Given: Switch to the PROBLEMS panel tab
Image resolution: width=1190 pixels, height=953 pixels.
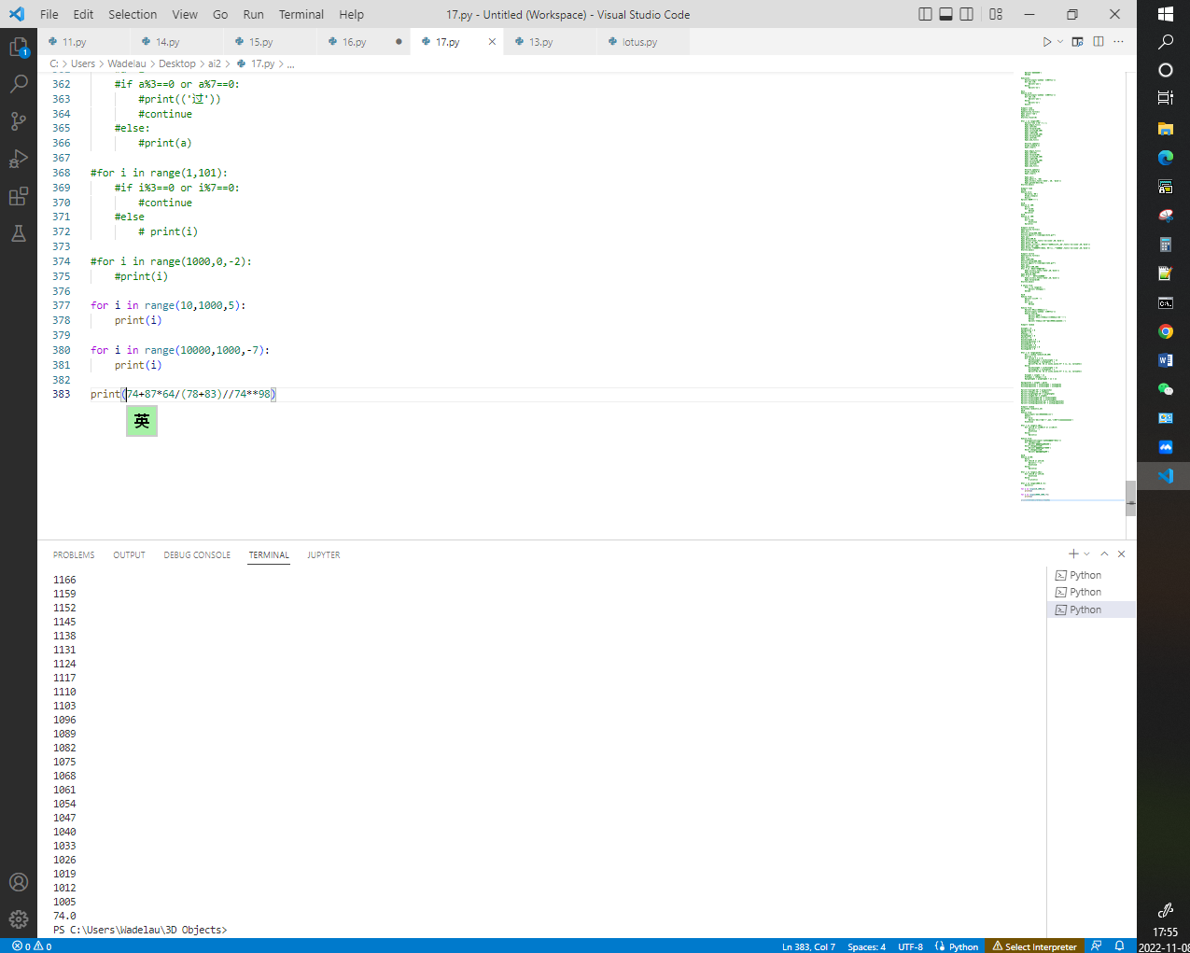Looking at the screenshot, I should [74, 555].
